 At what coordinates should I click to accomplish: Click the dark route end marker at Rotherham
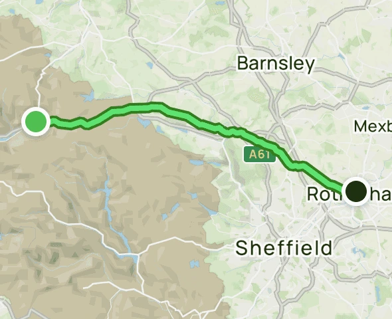[x=357, y=191]
